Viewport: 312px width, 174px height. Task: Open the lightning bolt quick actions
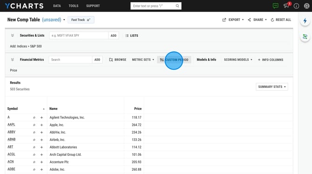(305, 20)
